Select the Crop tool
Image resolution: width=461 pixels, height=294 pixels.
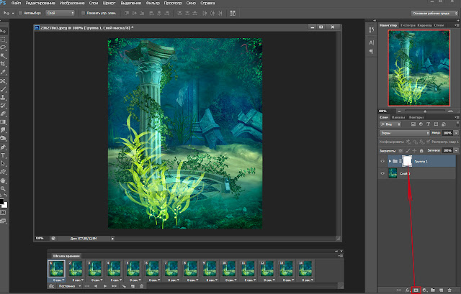pyautogui.click(x=3, y=64)
